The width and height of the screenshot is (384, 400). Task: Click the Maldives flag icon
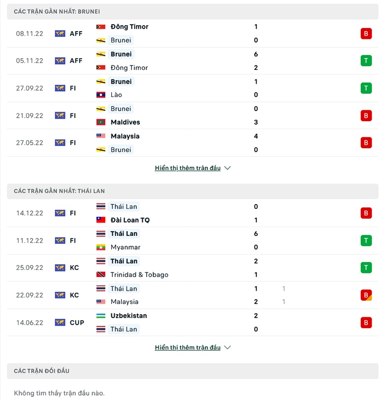101,122
